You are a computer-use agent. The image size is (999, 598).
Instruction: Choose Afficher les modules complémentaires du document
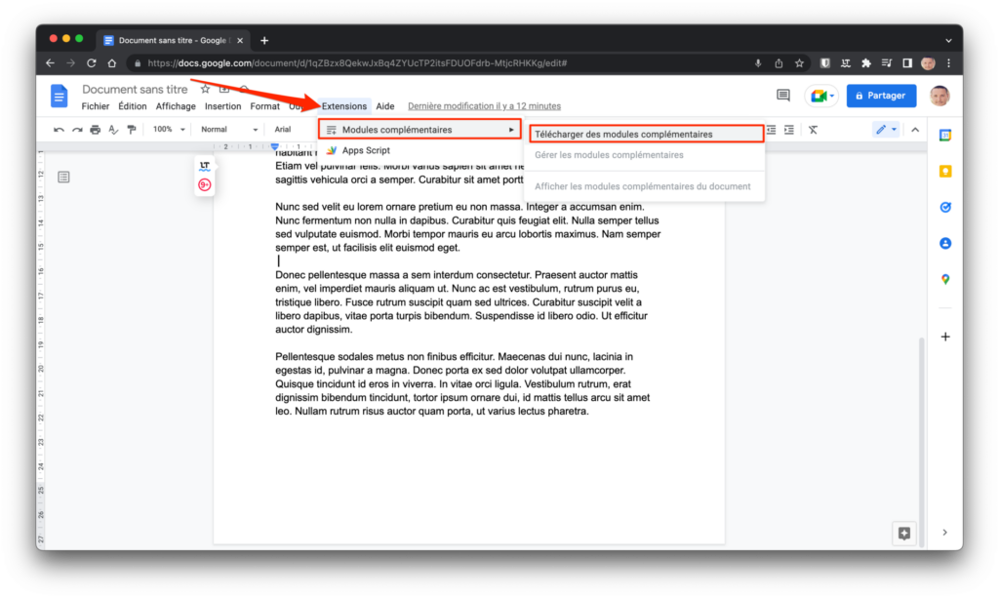[644, 186]
